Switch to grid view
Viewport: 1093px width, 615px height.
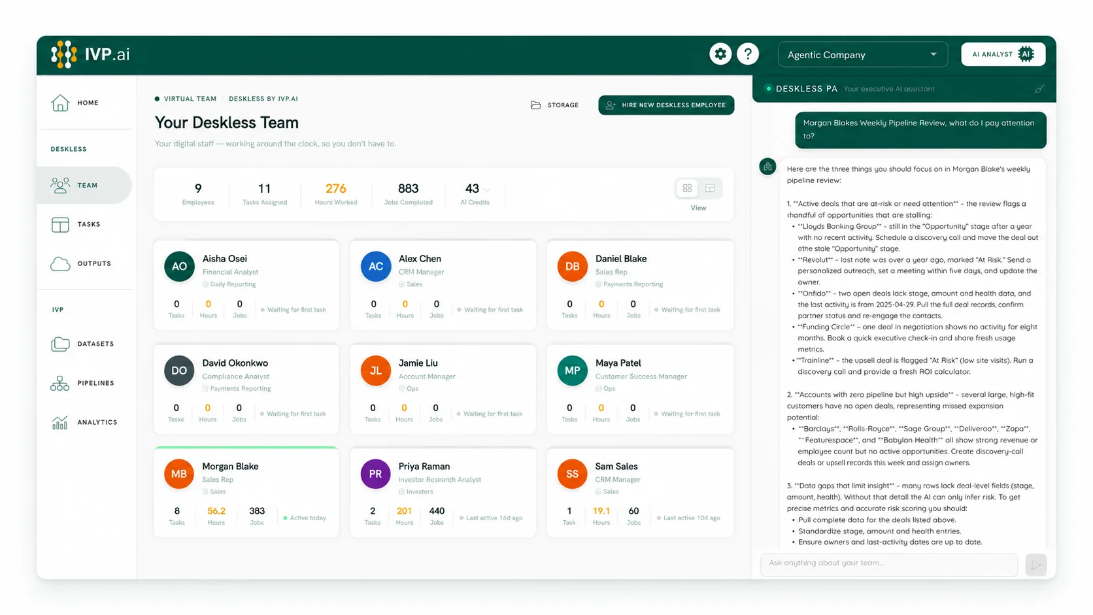(687, 188)
